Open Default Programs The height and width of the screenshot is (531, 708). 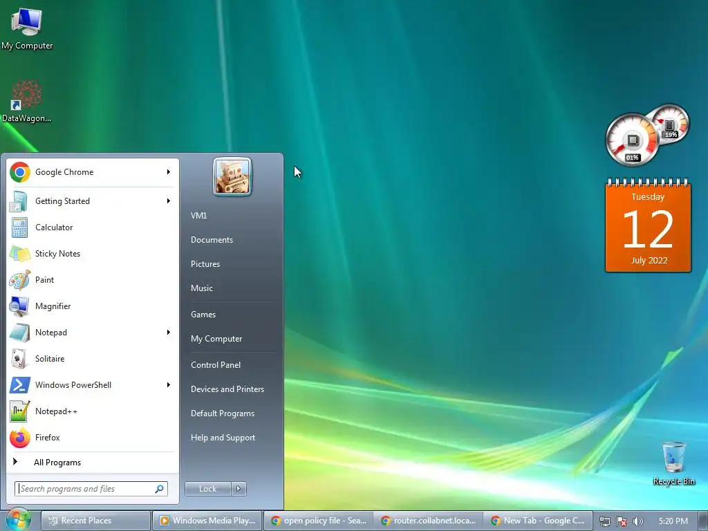point(222,413)
